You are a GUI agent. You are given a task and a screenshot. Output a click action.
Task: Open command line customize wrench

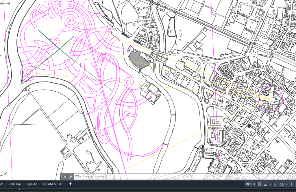pyautogui.click(x=71, y=176)
